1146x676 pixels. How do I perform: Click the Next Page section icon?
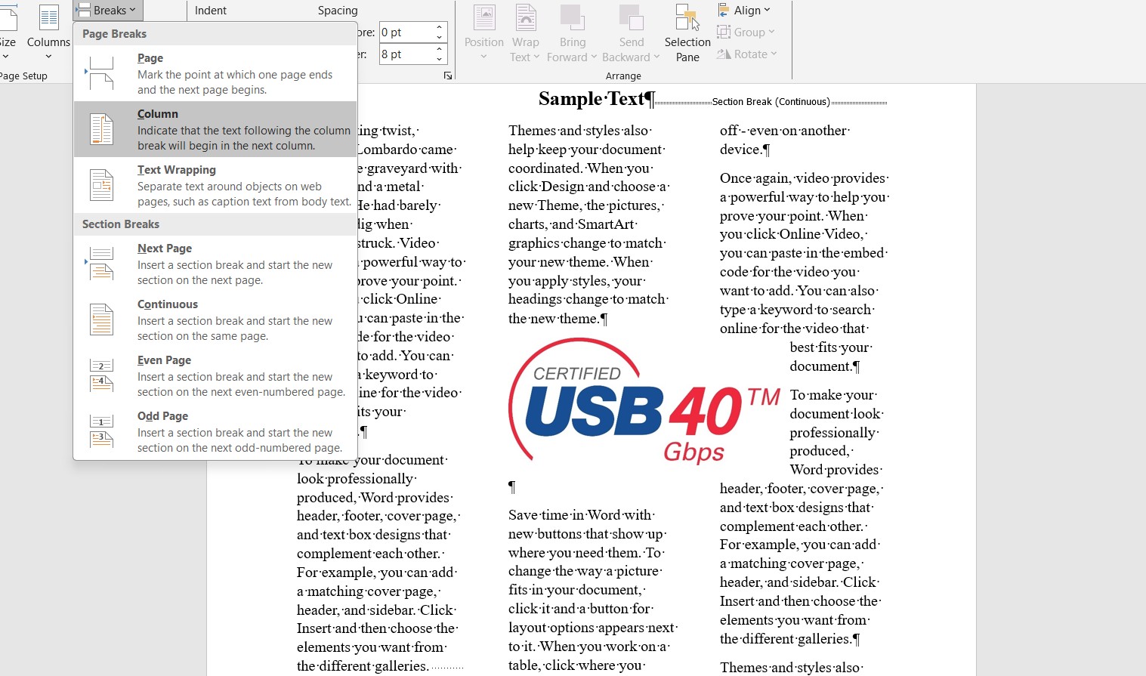(x=101, y=264)
